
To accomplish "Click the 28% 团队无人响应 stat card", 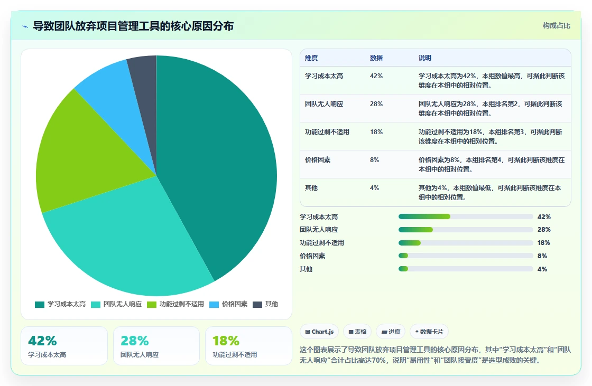I will pyautogui.click(x=156, y=346).
